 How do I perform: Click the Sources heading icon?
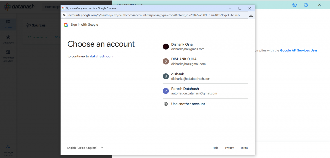coord(28,25)
